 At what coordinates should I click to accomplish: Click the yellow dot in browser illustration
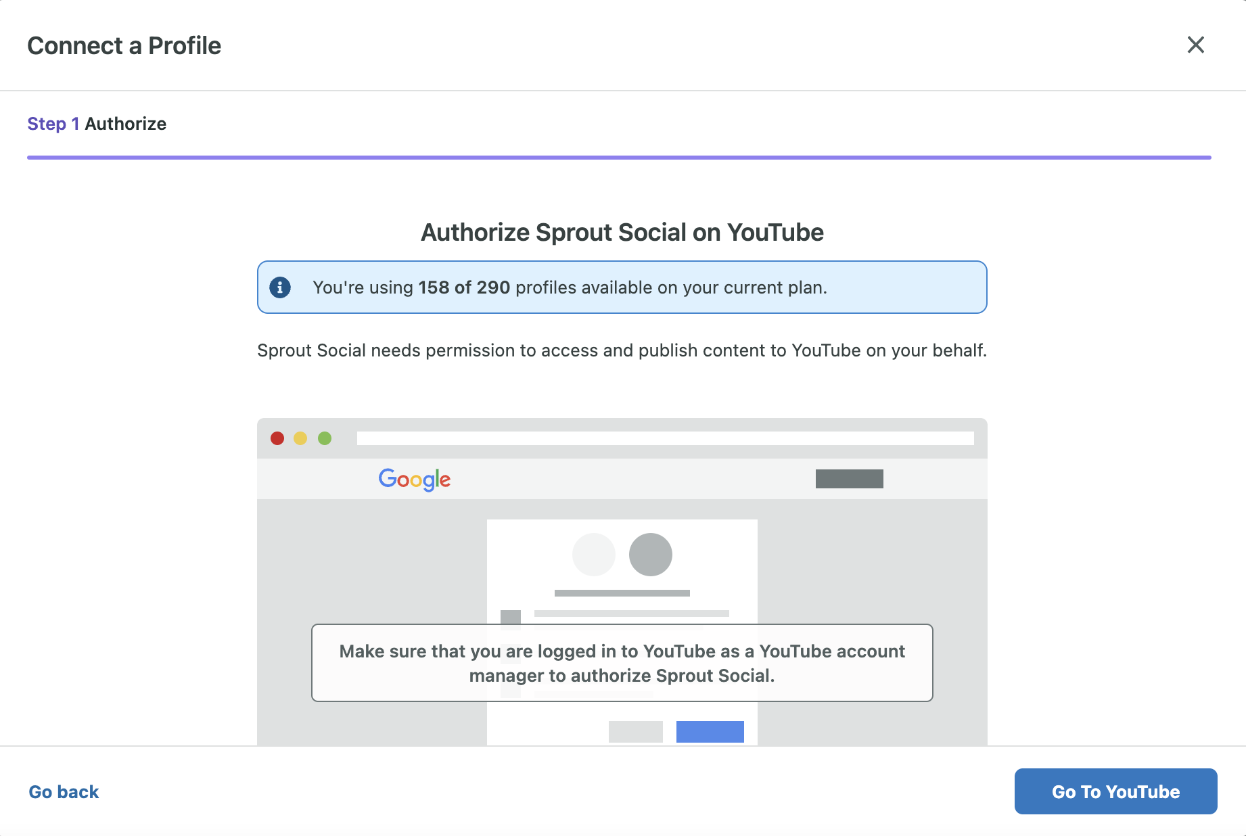300,438
